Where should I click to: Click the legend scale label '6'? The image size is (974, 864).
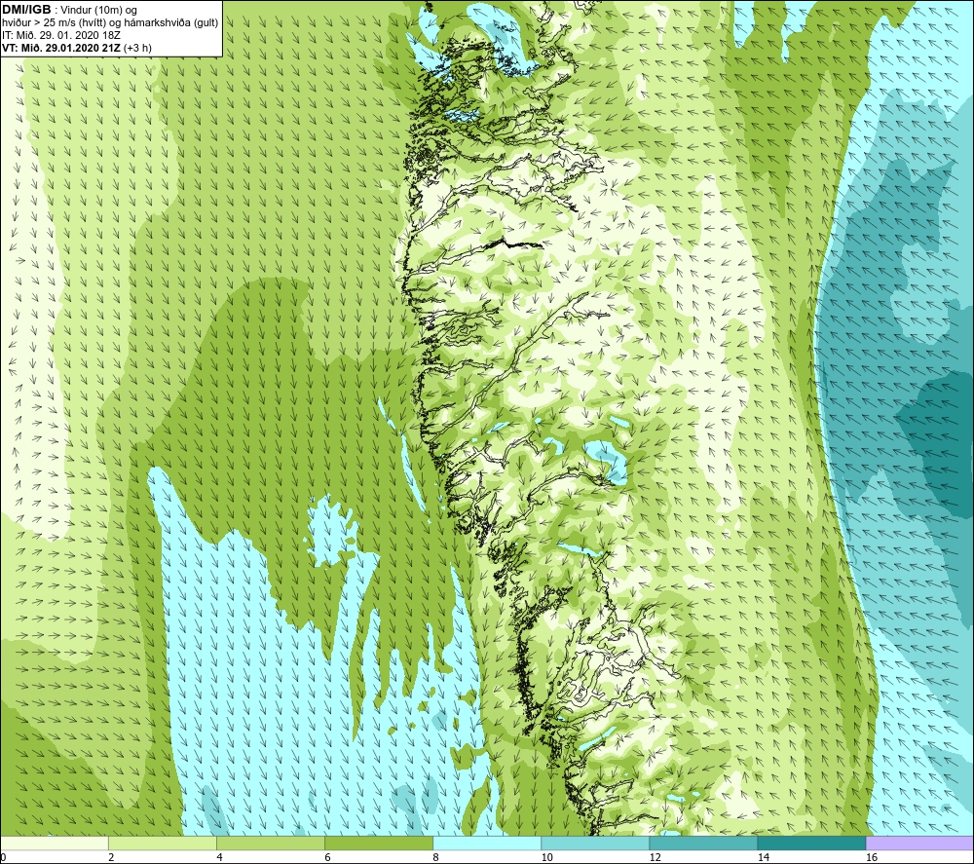tap(327, 857)
